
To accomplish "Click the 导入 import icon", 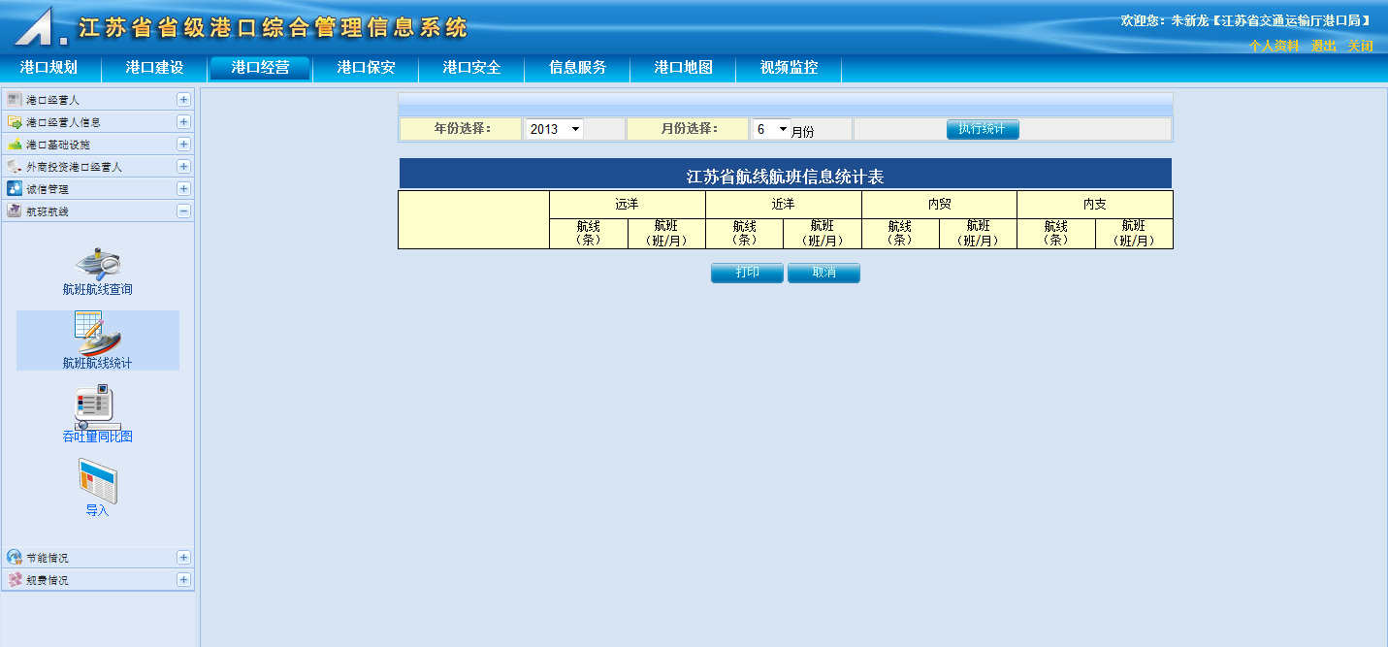I will [97, 481].
